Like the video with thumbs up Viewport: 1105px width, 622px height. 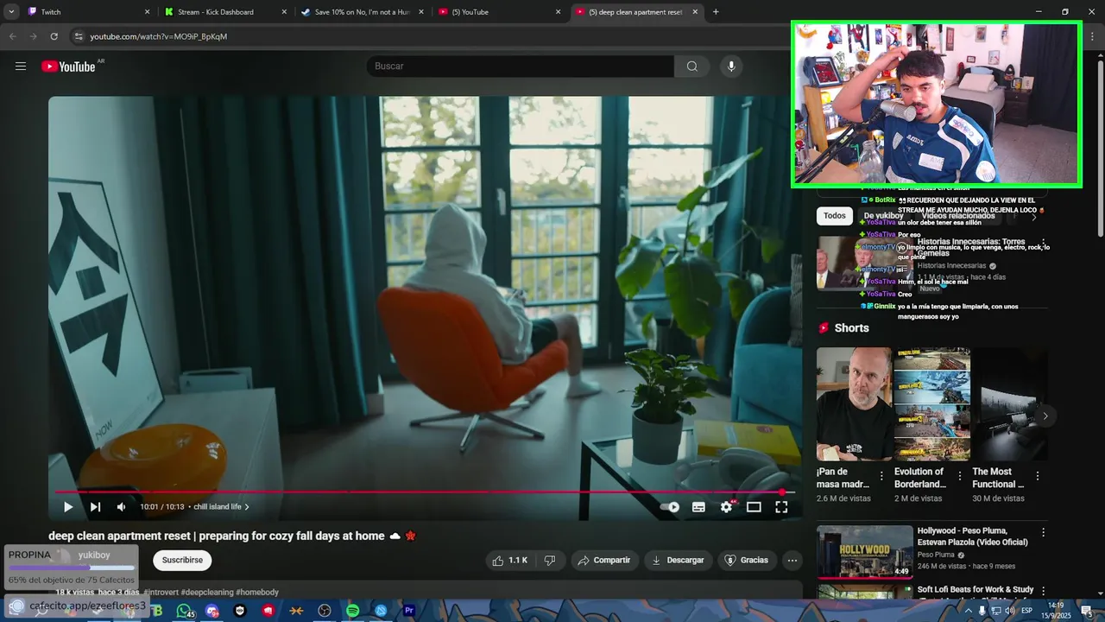[509, 561]
